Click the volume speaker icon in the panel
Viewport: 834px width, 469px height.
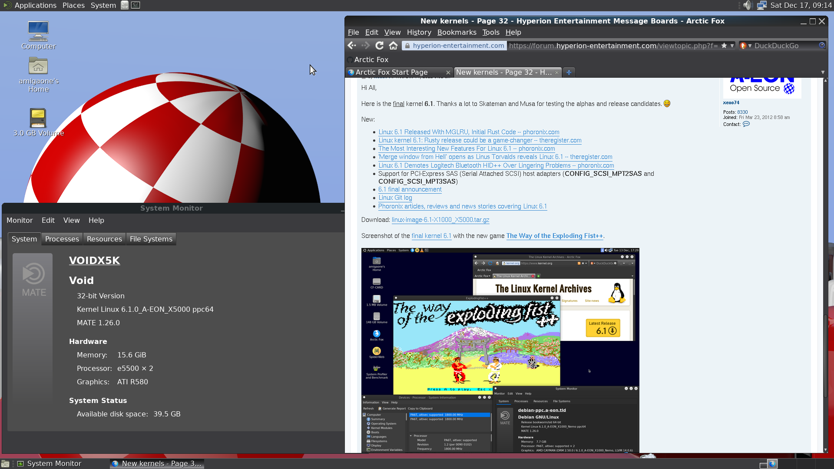point(747,5)
